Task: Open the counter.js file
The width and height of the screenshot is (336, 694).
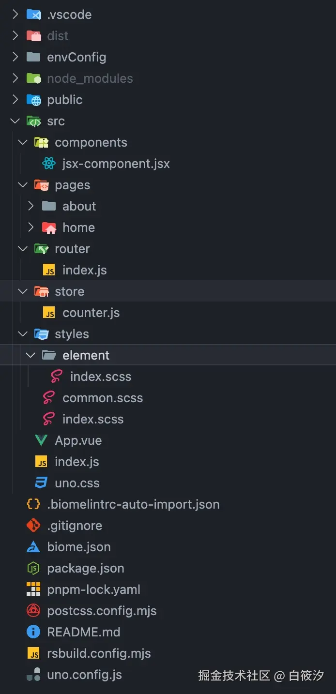Action: point(91,313)
